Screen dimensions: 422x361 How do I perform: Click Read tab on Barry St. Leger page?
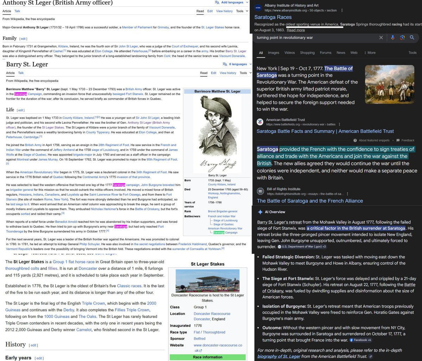pyautogui.click(x=204, y=73)
